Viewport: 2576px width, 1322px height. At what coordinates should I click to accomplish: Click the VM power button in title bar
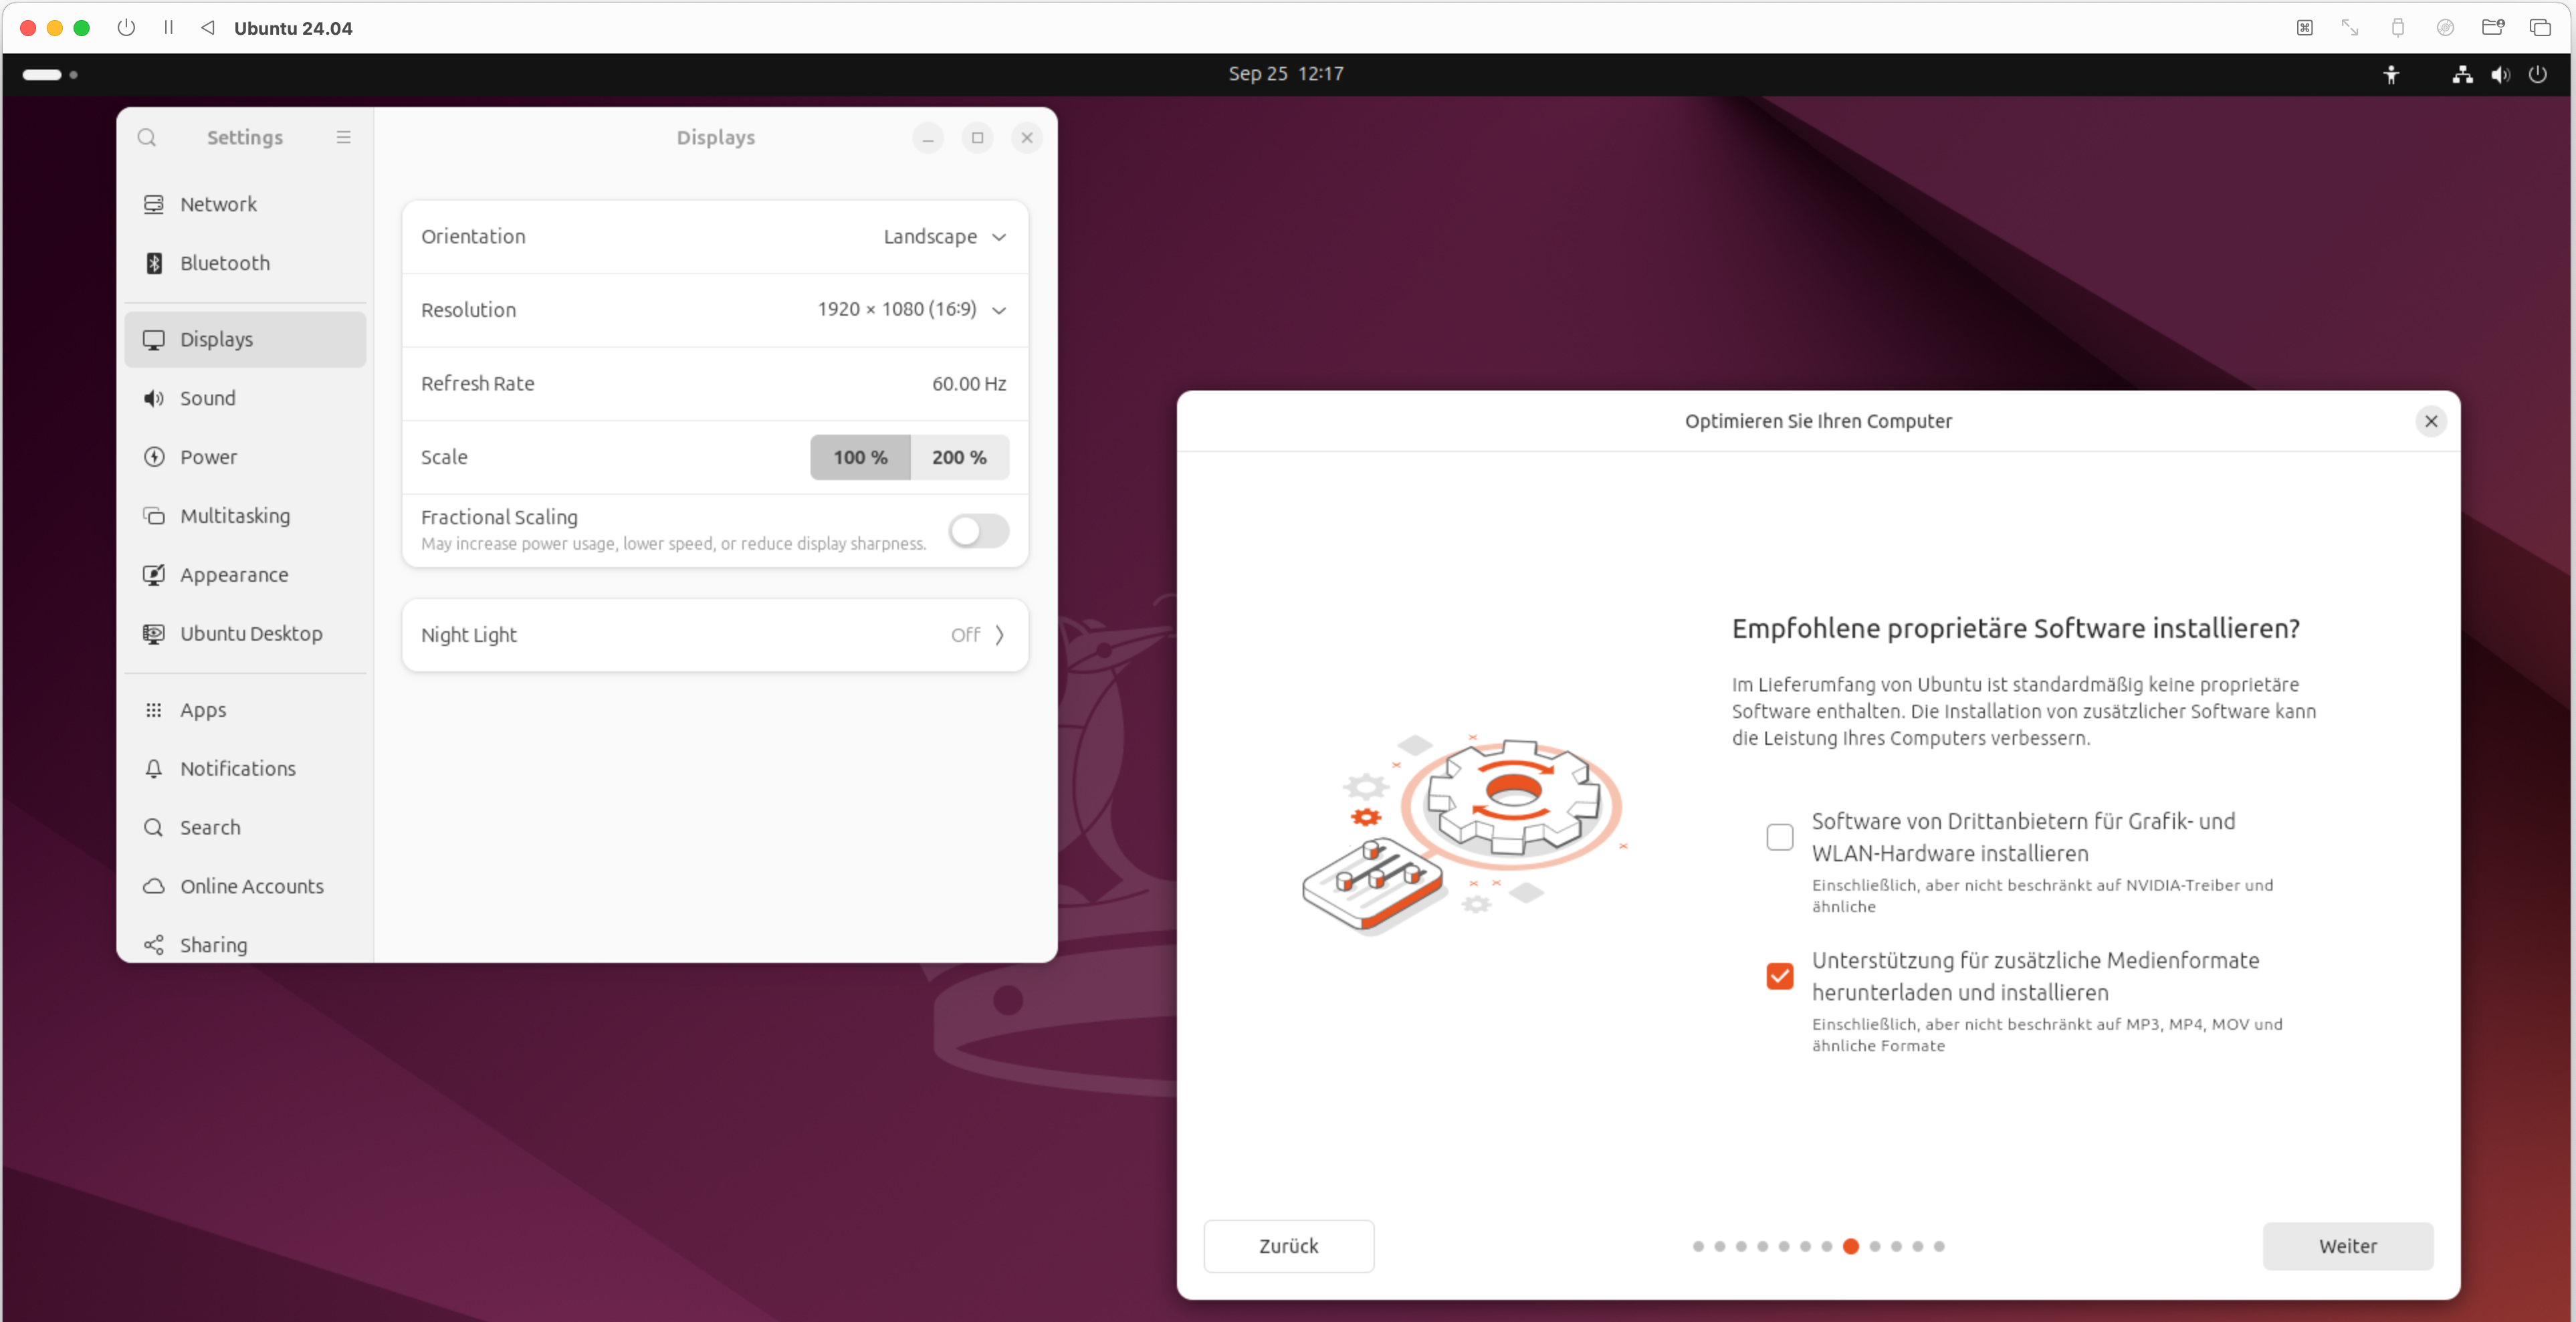point(126,28)
